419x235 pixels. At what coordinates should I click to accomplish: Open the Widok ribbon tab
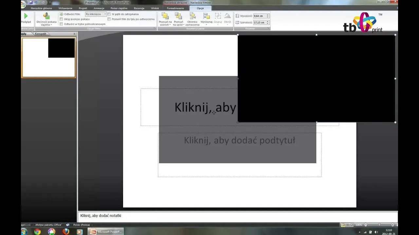(x=155, y=8)
